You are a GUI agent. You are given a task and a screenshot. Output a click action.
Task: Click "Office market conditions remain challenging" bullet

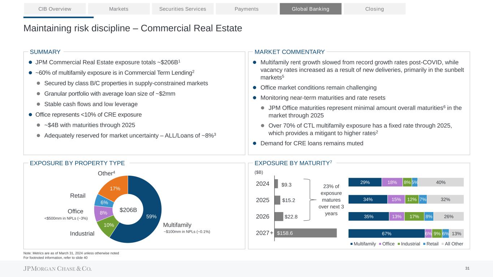(319, 88)
